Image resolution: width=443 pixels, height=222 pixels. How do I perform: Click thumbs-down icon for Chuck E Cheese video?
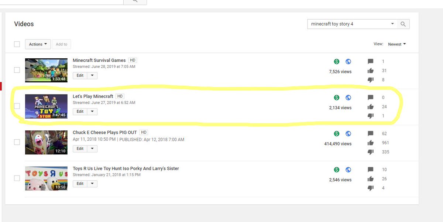pyautogui.click(x=371, y=152)
